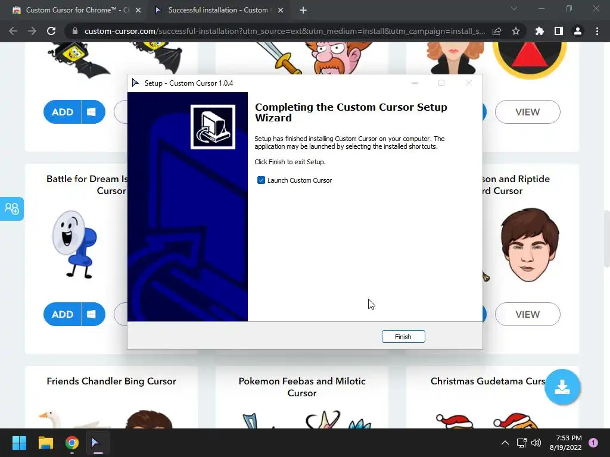Open Pokemon Feebas and Milotic Cursor title
Screen dimensions: 610x457
click(302, 387)
